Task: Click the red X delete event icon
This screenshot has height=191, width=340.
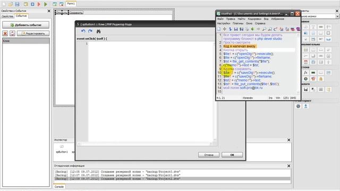Action: pos(5,33)
